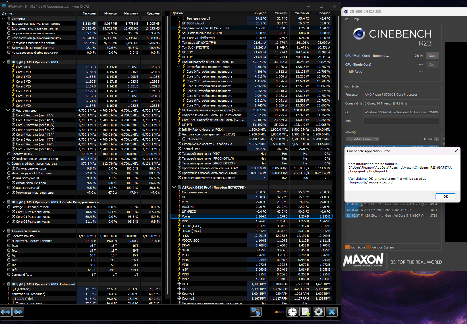Collapse the Система sensor group
This screenshot has width=467, height=324.
(x=3, y=19)
